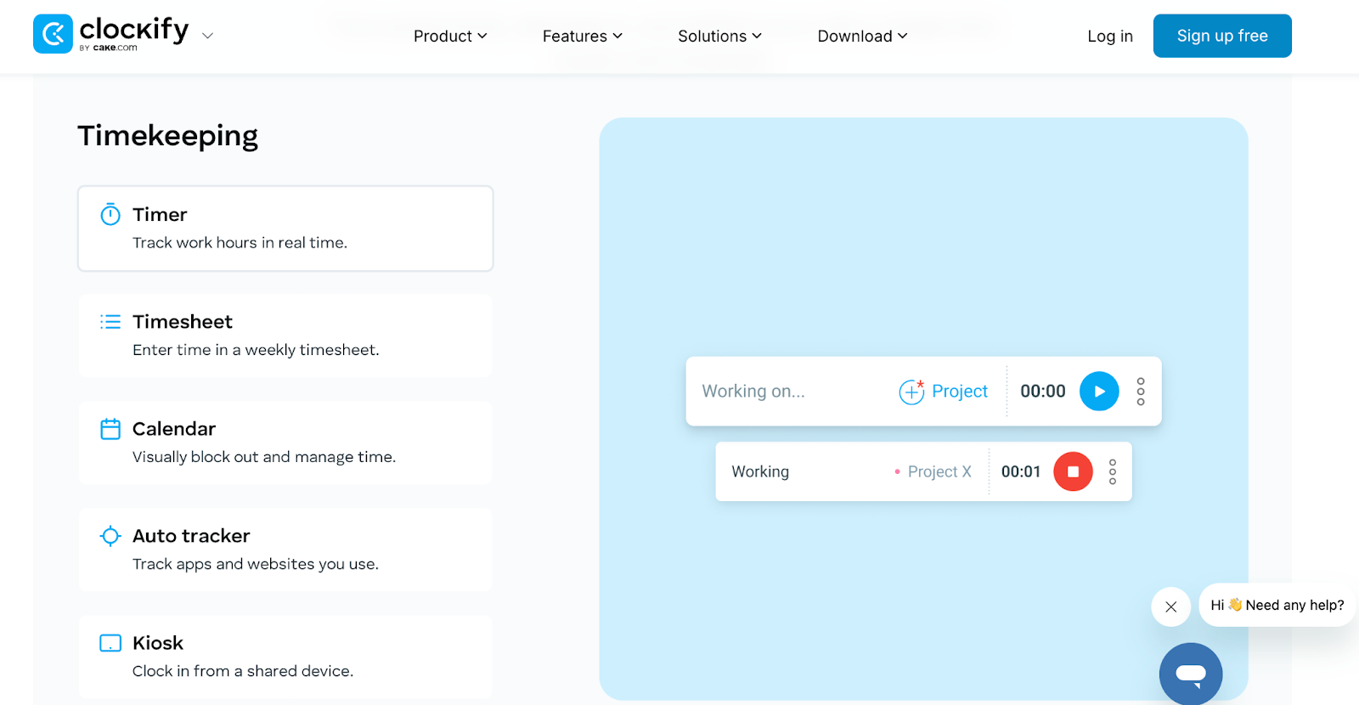Open the Solutions menu

coord(719,36)
